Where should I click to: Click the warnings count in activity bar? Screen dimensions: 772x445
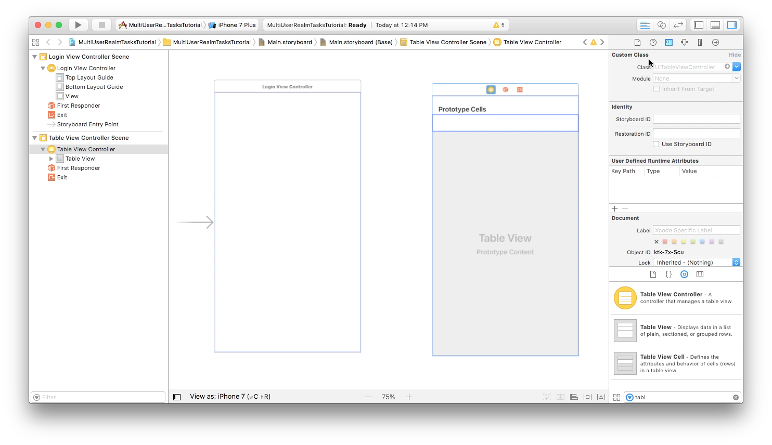click(x=498, y=25)
